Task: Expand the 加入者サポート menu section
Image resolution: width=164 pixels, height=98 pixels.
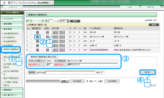Action: 12,95
